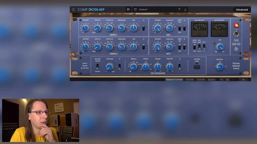
Task: Flip Limit L attack fast/slow switch
Action: 179,28
